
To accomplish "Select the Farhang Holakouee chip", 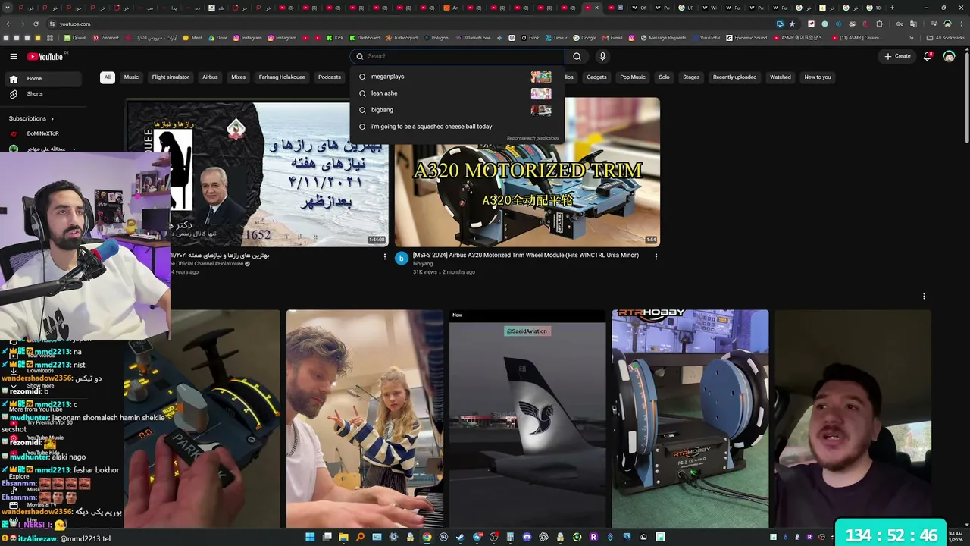I will click(x=282, y=77).
